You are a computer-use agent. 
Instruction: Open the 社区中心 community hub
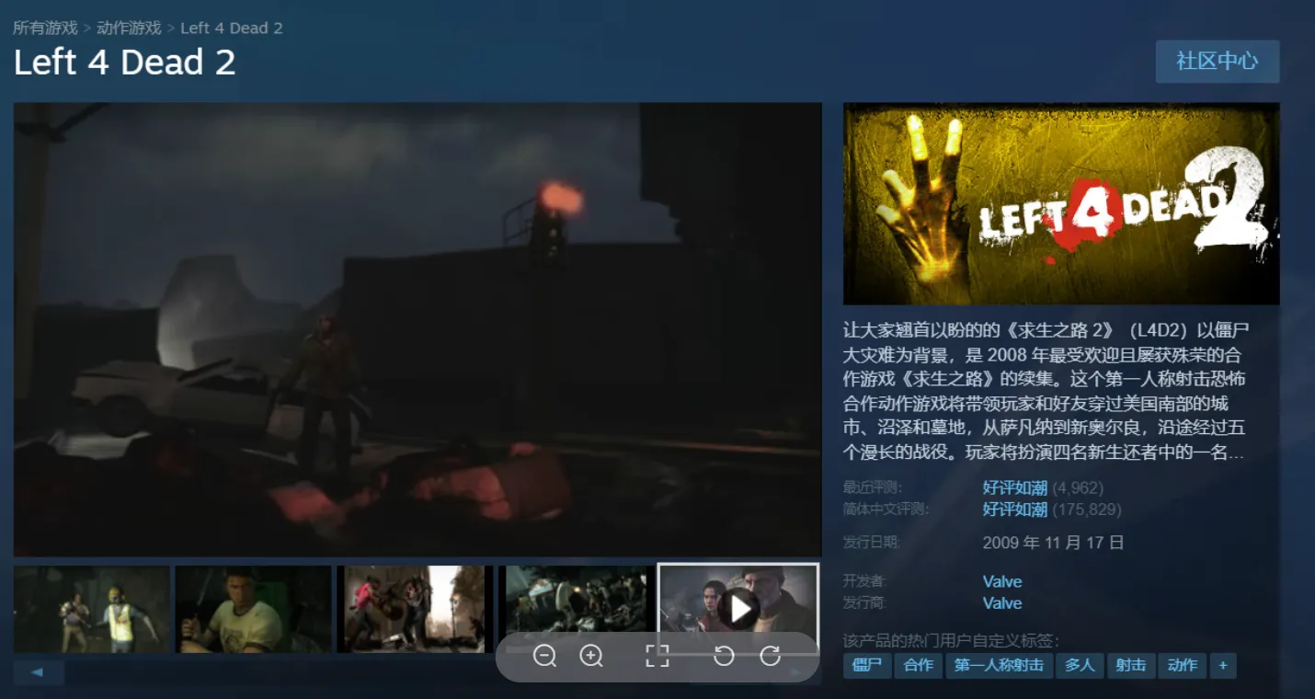pos(1217,62)
